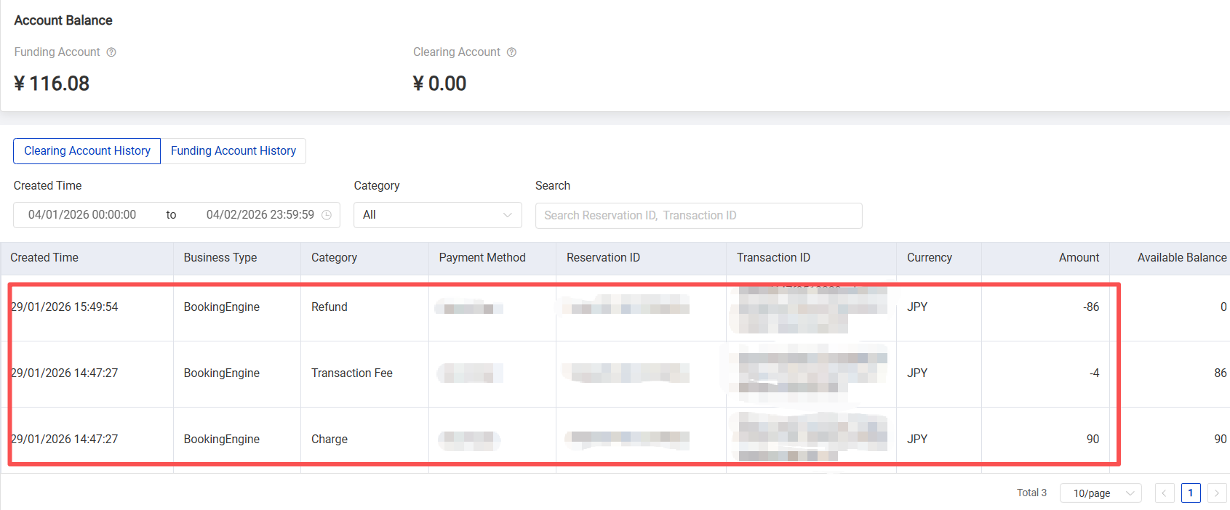
Task: Expand the 10/page size selector
Action: (1101, 493)
